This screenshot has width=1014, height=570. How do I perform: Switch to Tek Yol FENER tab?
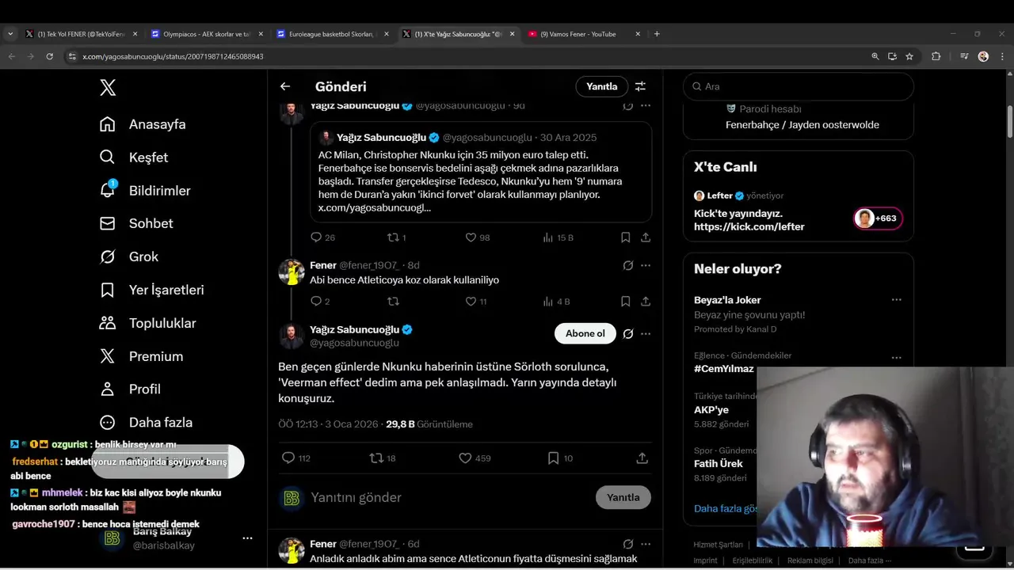(x=80, y=34)
